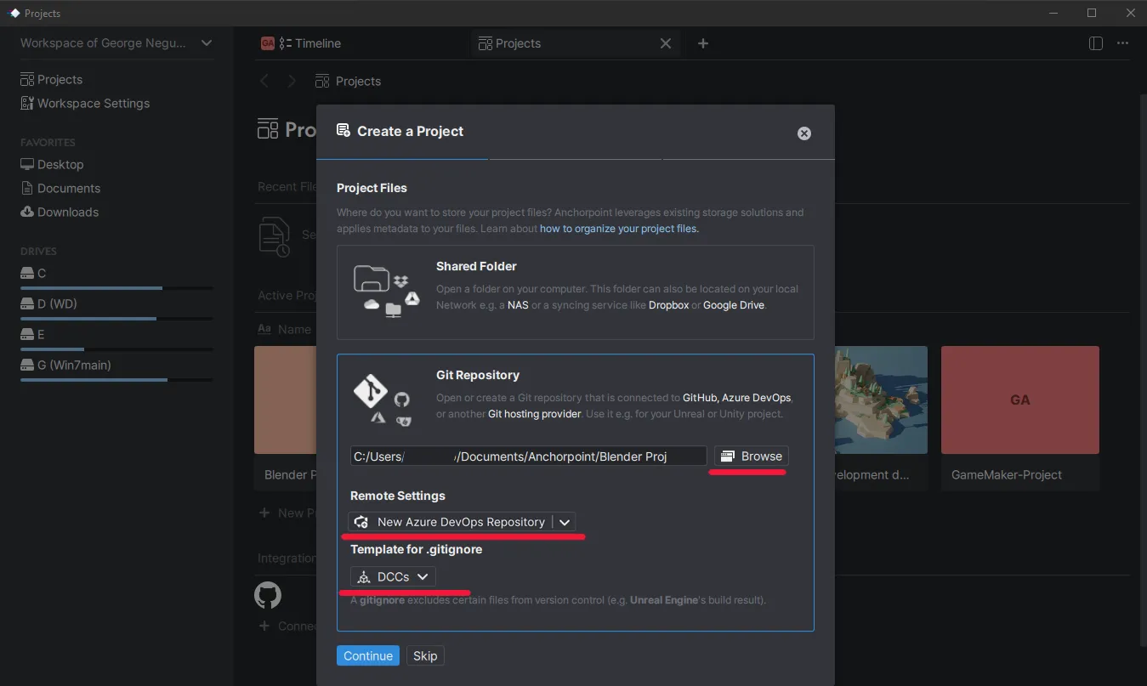Select the Projects tab

coord(519,43)
